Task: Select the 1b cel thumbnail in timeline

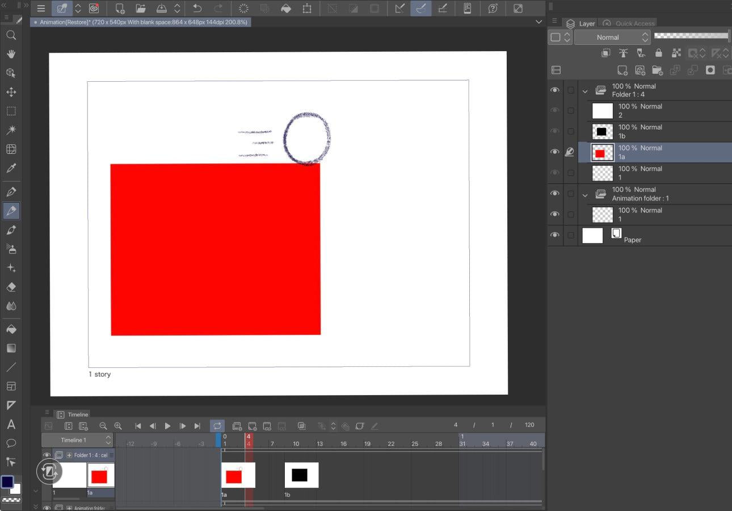Action: (x=301, y=475)
